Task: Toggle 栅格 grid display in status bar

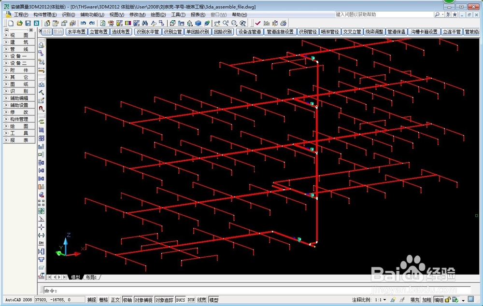Action: 103,300
